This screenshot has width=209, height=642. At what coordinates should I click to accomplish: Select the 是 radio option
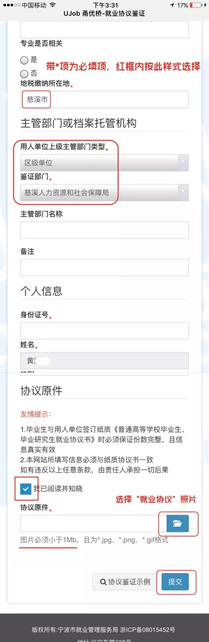coord(24,60)
